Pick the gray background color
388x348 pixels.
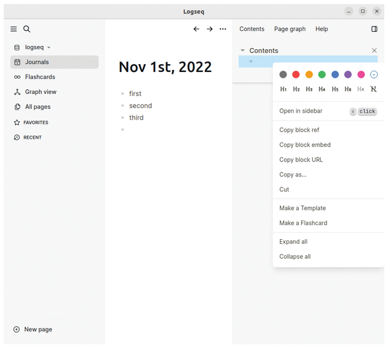click(x=283, y=75)
